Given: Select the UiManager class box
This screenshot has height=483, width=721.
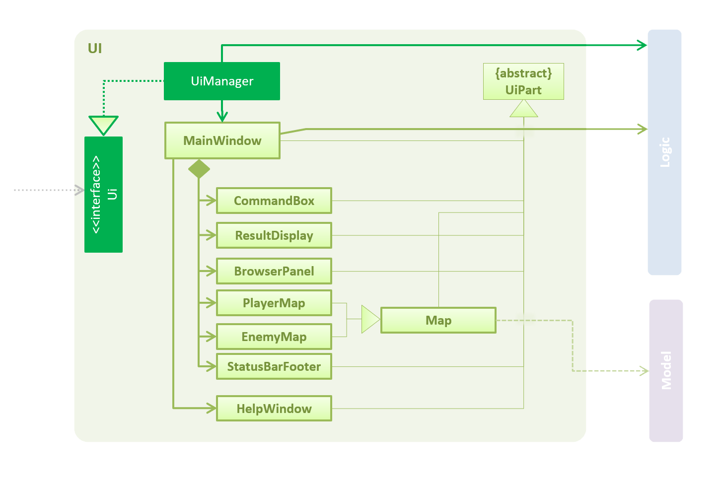Looking at the screenshot, I should pos(222,81).
